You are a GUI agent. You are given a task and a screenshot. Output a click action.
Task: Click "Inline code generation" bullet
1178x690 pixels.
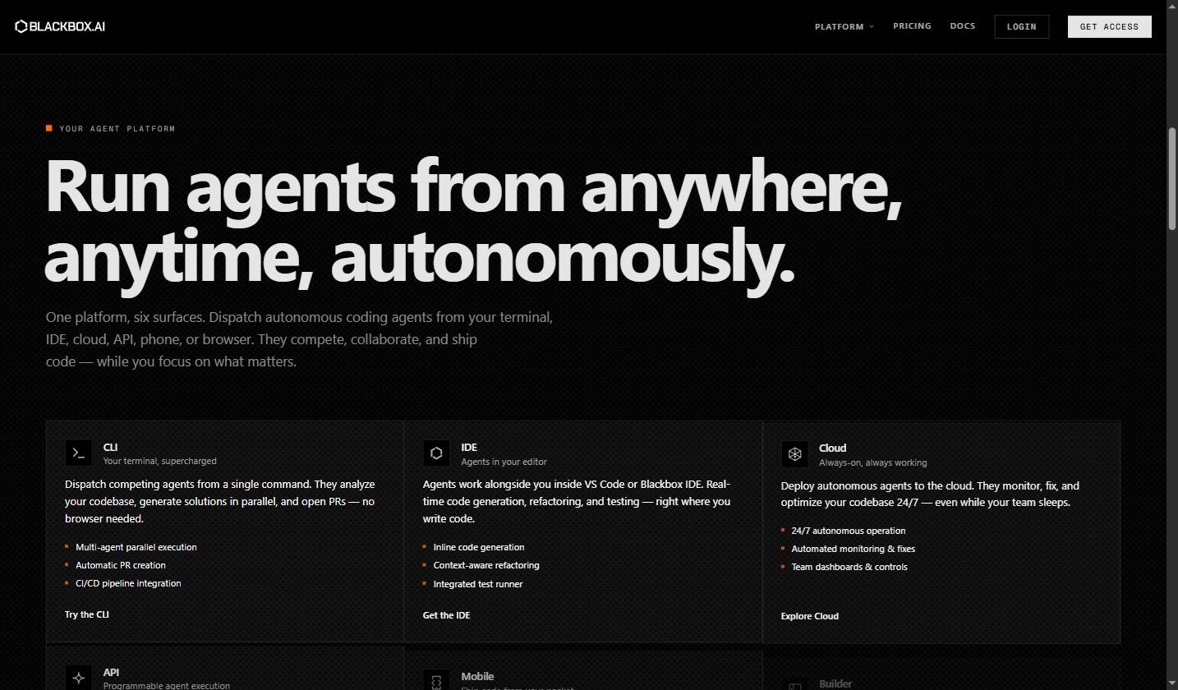tap(479, 547)
